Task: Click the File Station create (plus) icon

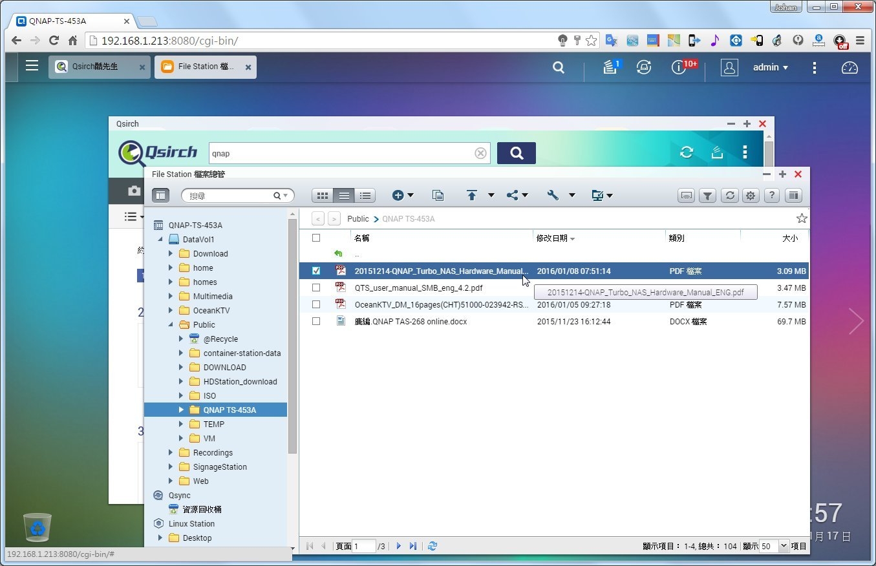Action: [x=398, y=195]
